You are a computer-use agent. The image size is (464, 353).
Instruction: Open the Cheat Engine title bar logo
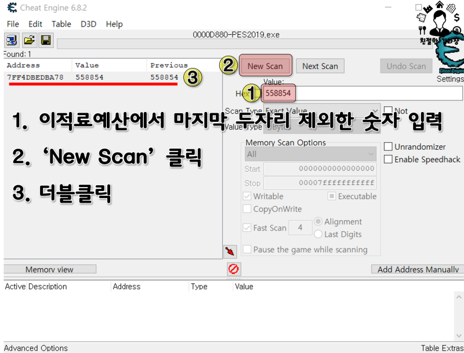click(x=12, y=8)
